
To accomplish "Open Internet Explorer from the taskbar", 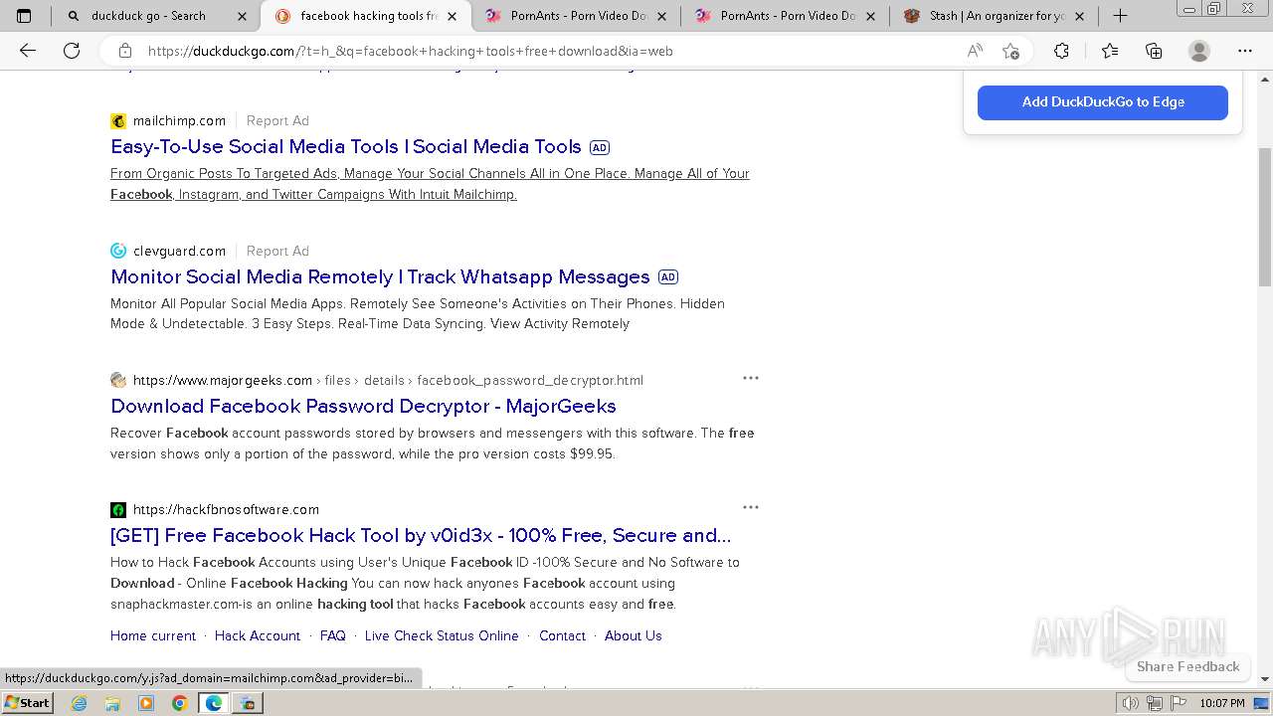I will coord(80,703).
